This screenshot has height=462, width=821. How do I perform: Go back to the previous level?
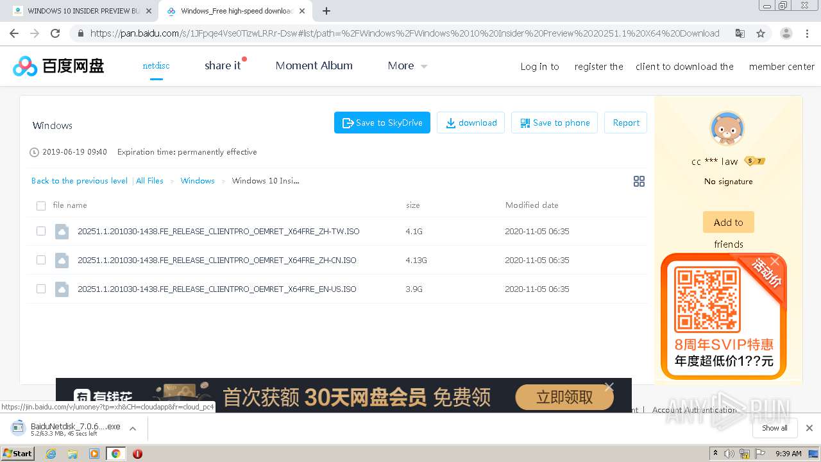coord(80,181)
